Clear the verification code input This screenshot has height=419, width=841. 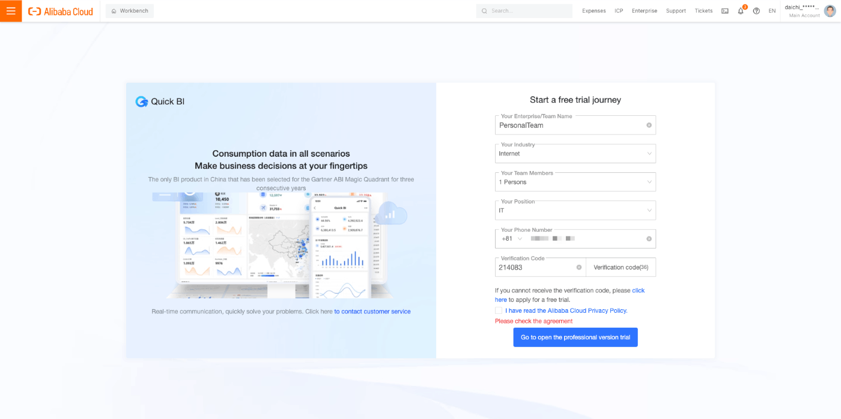pyautogui.click(x=579, y=268)
